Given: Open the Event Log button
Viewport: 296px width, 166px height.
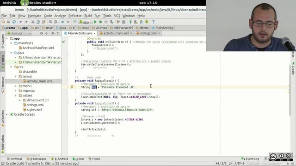Looking at the screenshot, I should pyautogui.click(x=250, y=159).
